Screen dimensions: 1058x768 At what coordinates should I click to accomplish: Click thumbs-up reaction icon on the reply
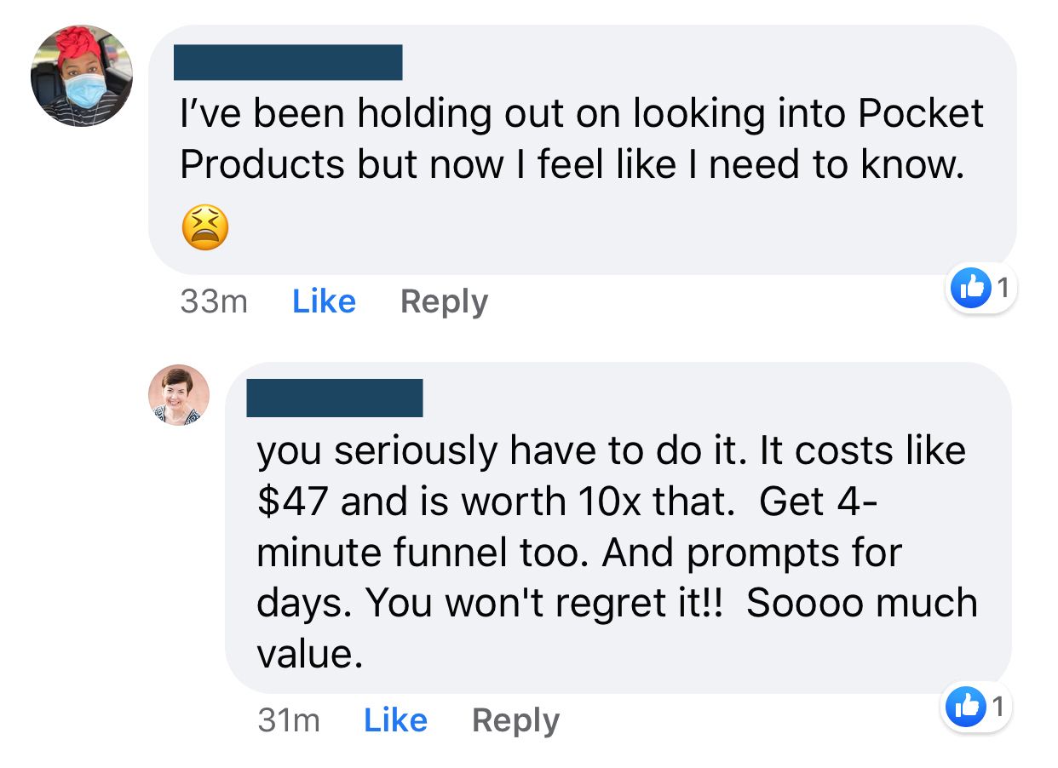pos(965,707)
